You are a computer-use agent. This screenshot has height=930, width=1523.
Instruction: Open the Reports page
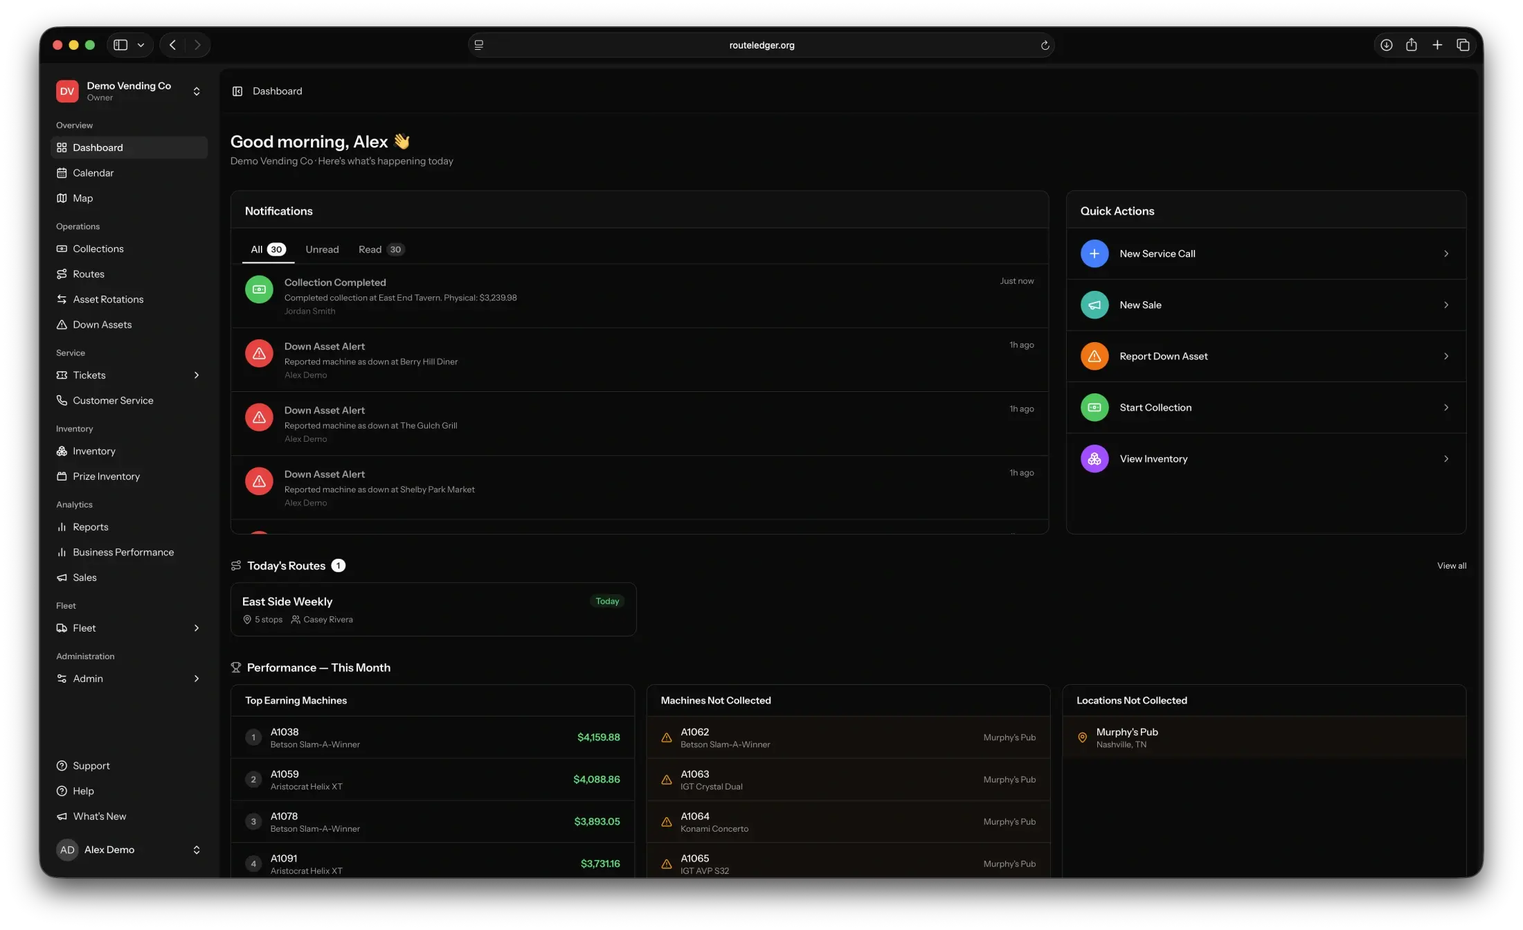point(129,527)
